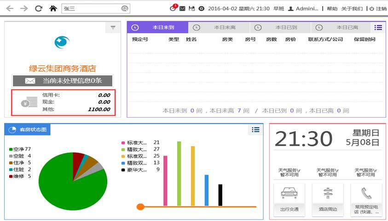Viewport: 388px width, 221px height.
Task: Go forward with the right arrow
Action: [24, 9]
